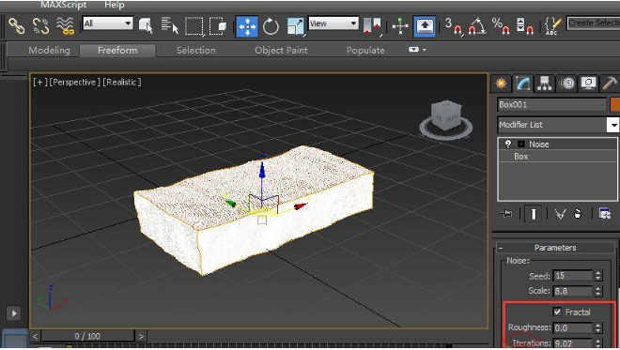This screenshot has width=620, height=350.
Task: Open the Help menu
Action: click(x=115, y=5)
